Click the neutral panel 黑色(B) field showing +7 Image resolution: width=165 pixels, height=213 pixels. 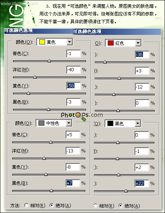point(73,183)
